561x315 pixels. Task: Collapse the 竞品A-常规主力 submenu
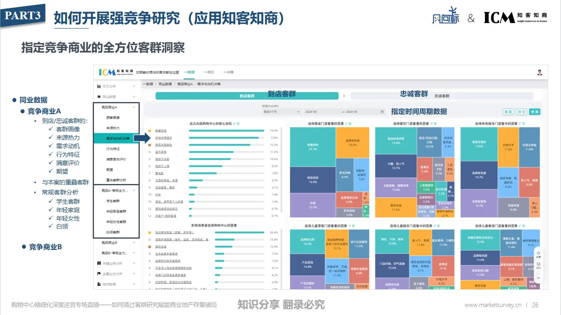pos(134,190)
